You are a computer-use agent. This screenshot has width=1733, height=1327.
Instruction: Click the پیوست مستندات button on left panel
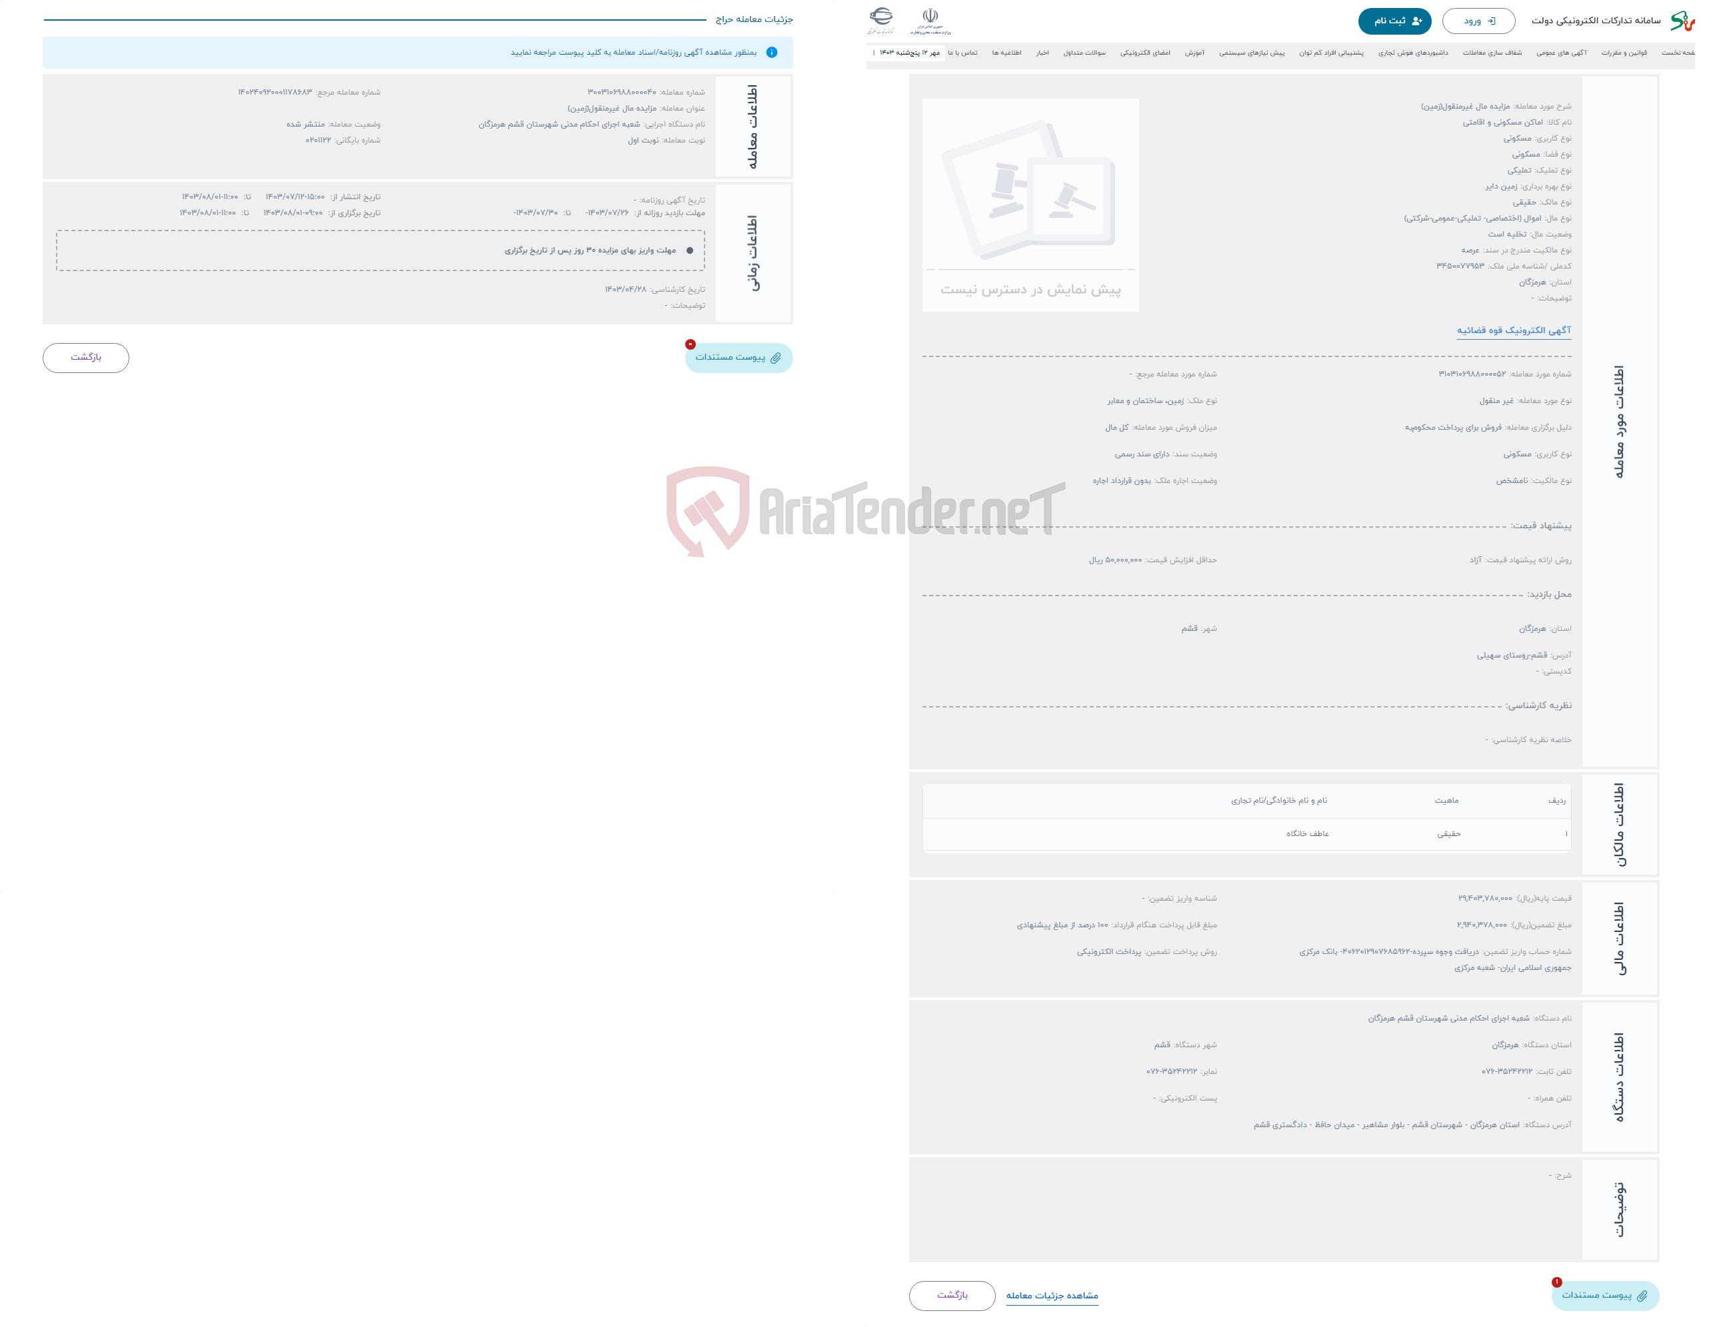739,357
